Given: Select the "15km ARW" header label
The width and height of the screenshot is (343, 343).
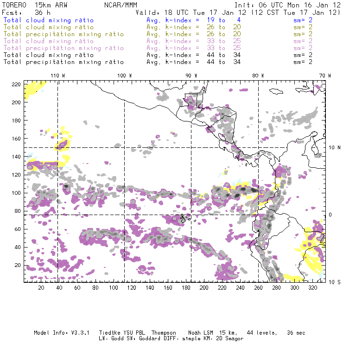Looking at the screenshot, I should 51,5.
